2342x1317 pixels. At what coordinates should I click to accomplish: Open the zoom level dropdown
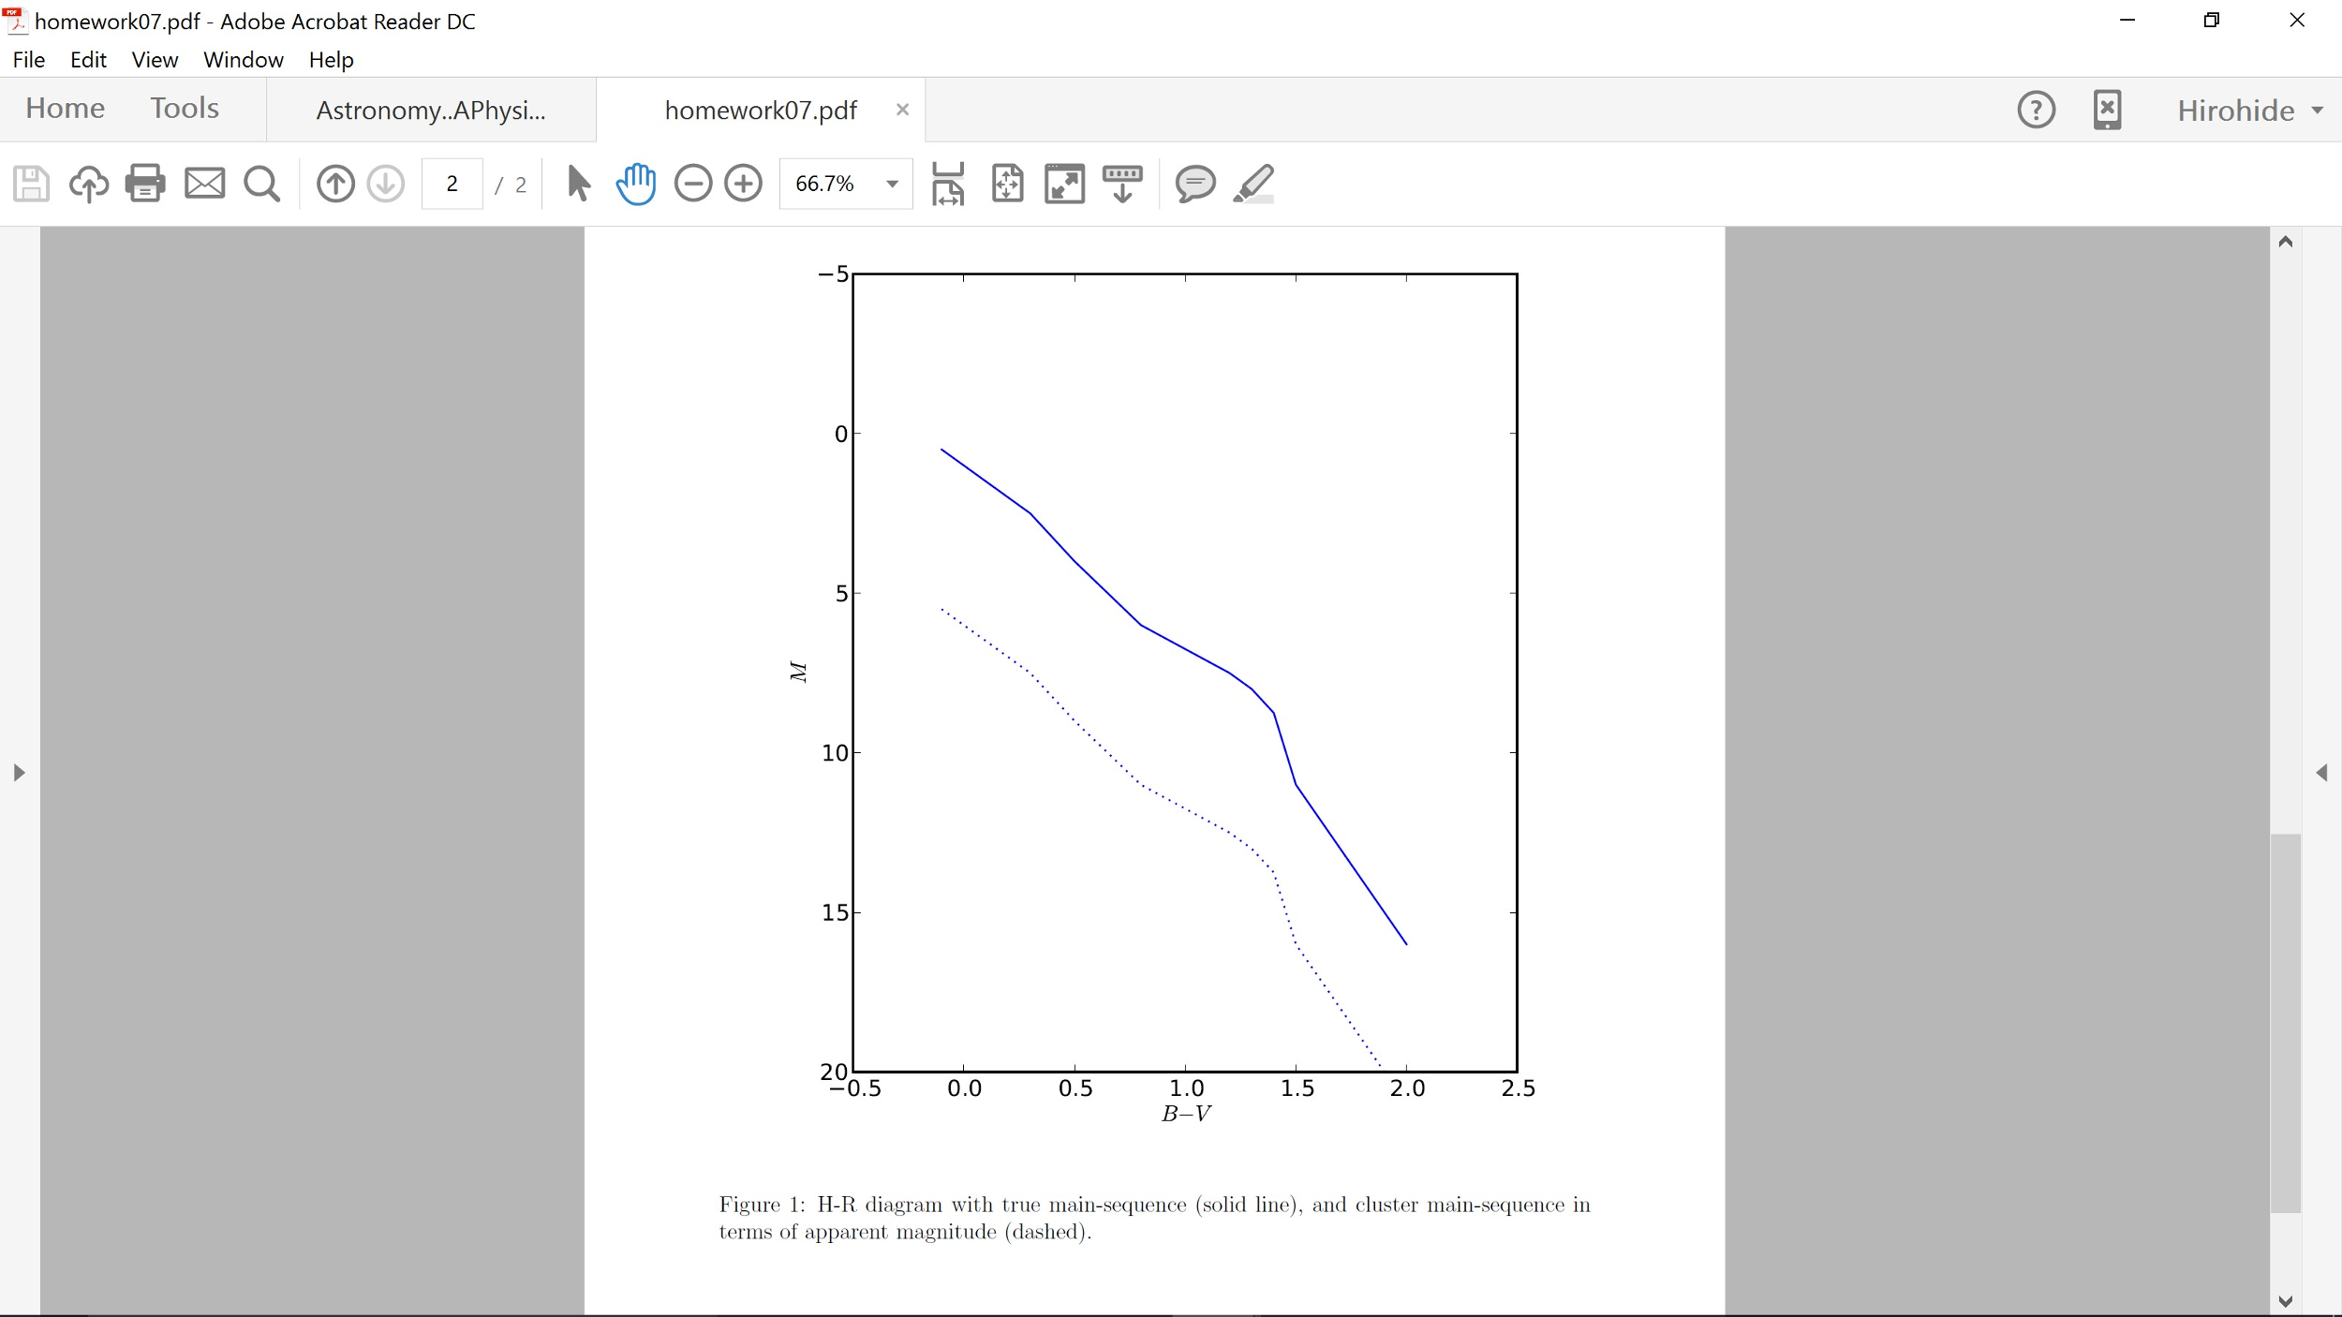[893, 184]
